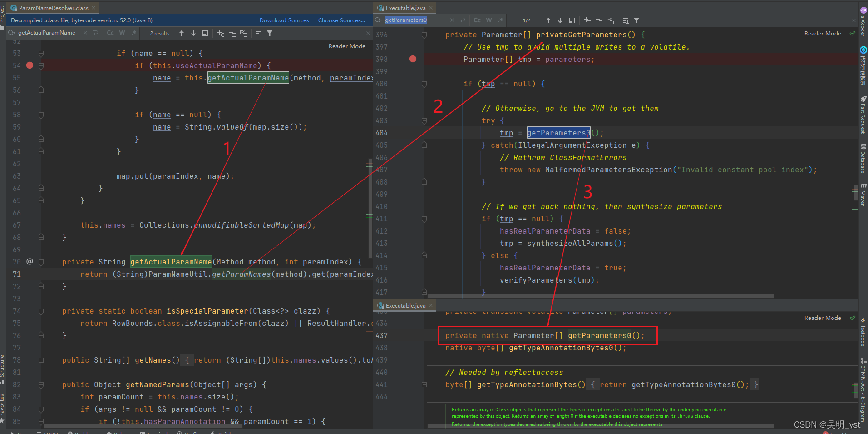Open search history dropdown for getActualParamName

point(12,33)
